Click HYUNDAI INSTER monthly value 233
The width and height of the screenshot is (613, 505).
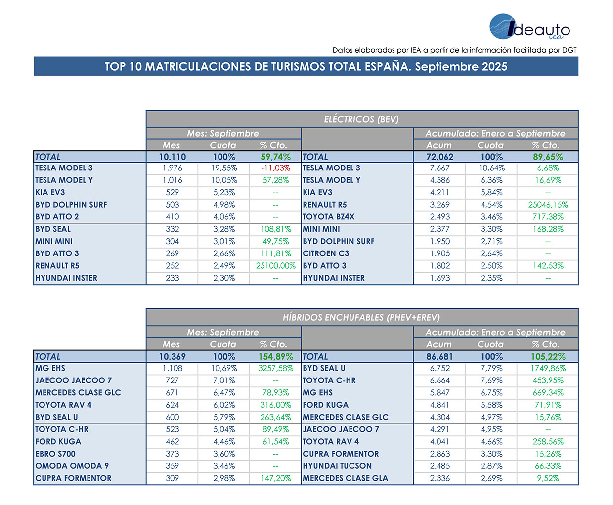click(173, 278)
